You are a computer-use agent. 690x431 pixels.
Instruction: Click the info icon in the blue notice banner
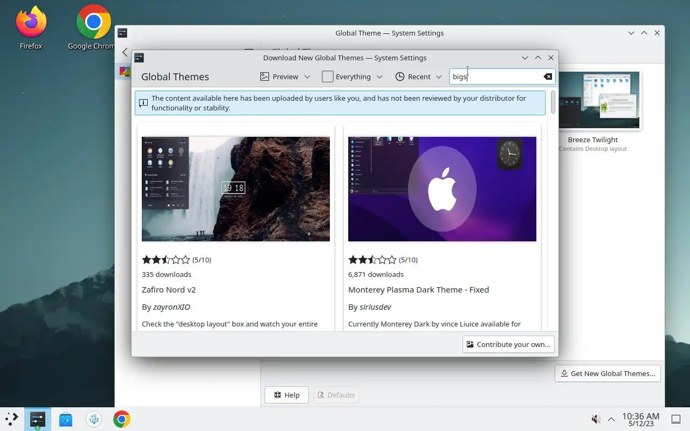(x=143, y=103)
